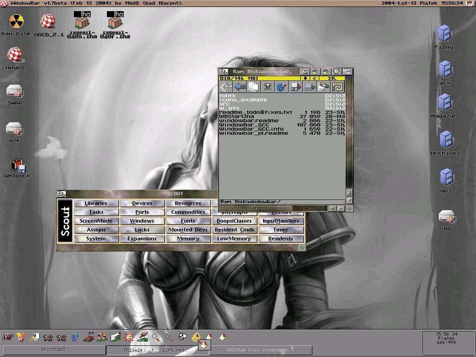Image resolution: width=476 pixels, height=357 pixels.
Task: Switch to the [01]SCOUT taskbar entry
Action: click(x=54, y=350)
